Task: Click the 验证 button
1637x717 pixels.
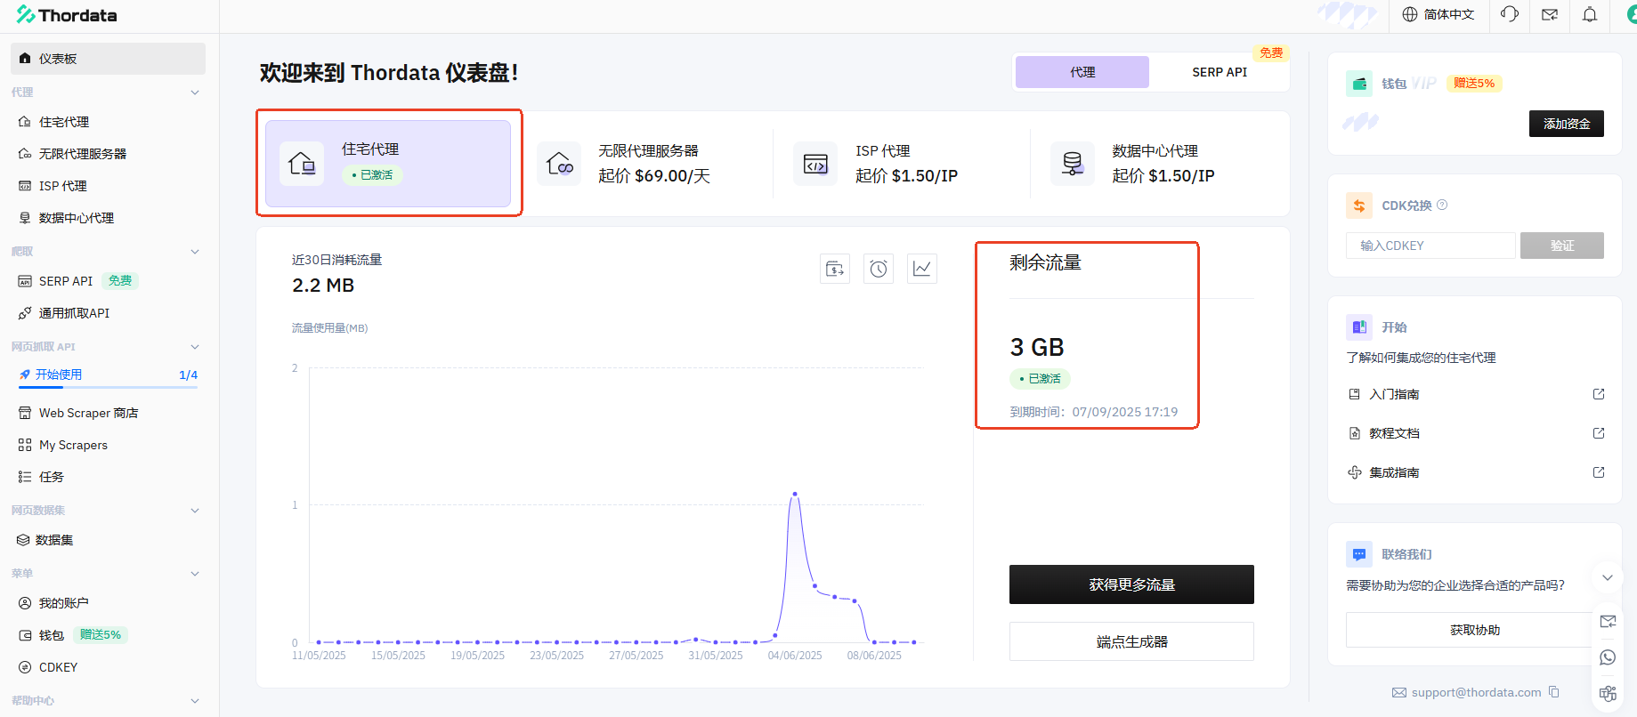Action: pyautogui.click(x=1562, y=246)
